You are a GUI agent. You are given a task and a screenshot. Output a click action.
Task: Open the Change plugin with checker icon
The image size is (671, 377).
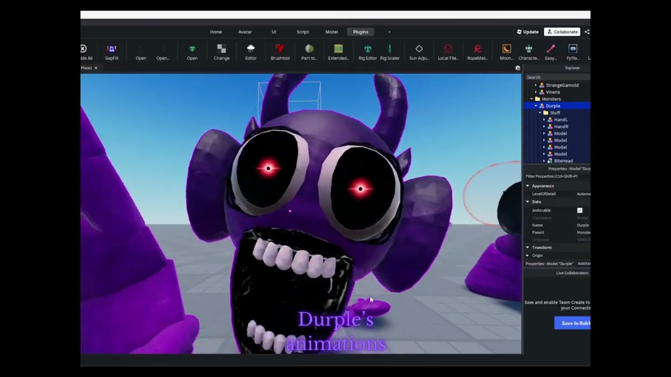(x=221, y=52)
